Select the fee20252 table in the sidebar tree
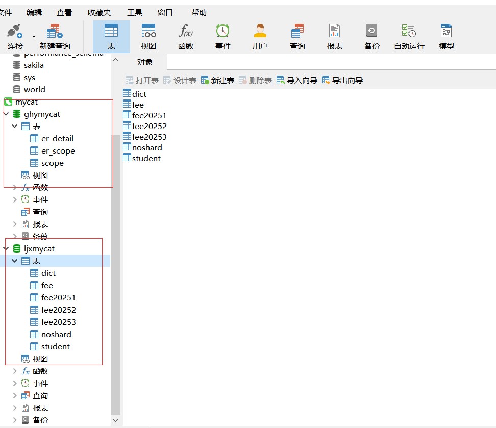The width and height of the screenshot is (496, 428). [x=58, y=310]
